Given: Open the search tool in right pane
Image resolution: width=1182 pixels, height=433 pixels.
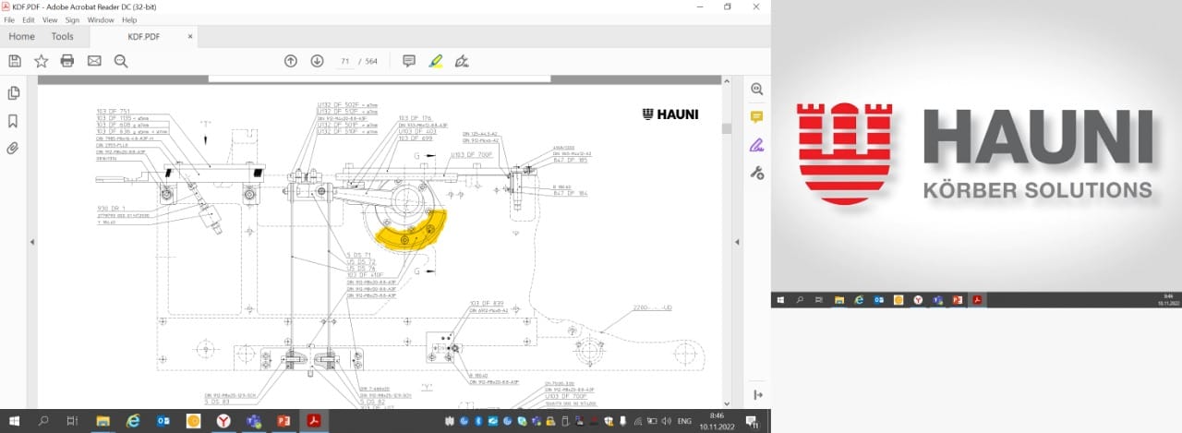Looking at the screenshot, I should [x=757, y=89].
